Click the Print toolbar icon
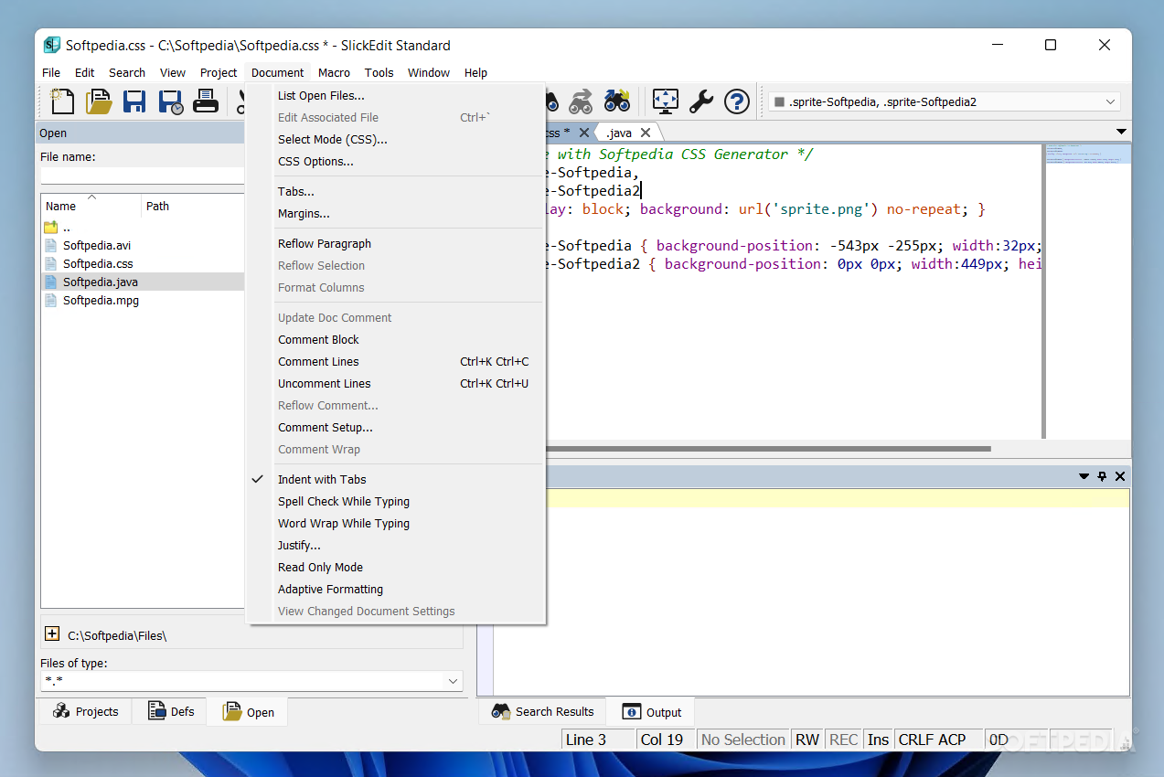 206,101
